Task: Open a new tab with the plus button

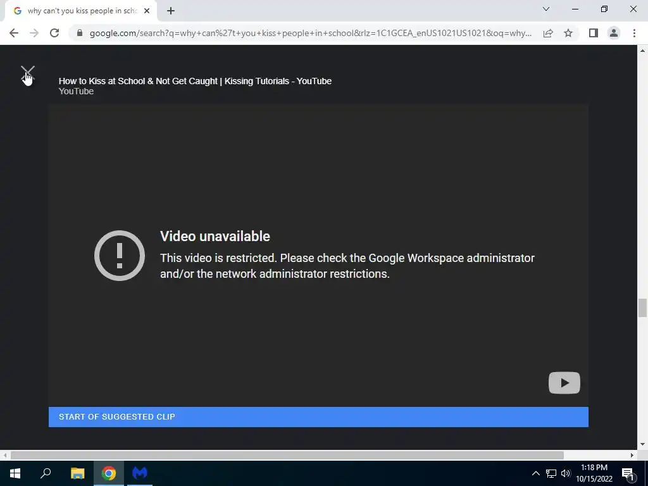Action: (x=171, y=11)
